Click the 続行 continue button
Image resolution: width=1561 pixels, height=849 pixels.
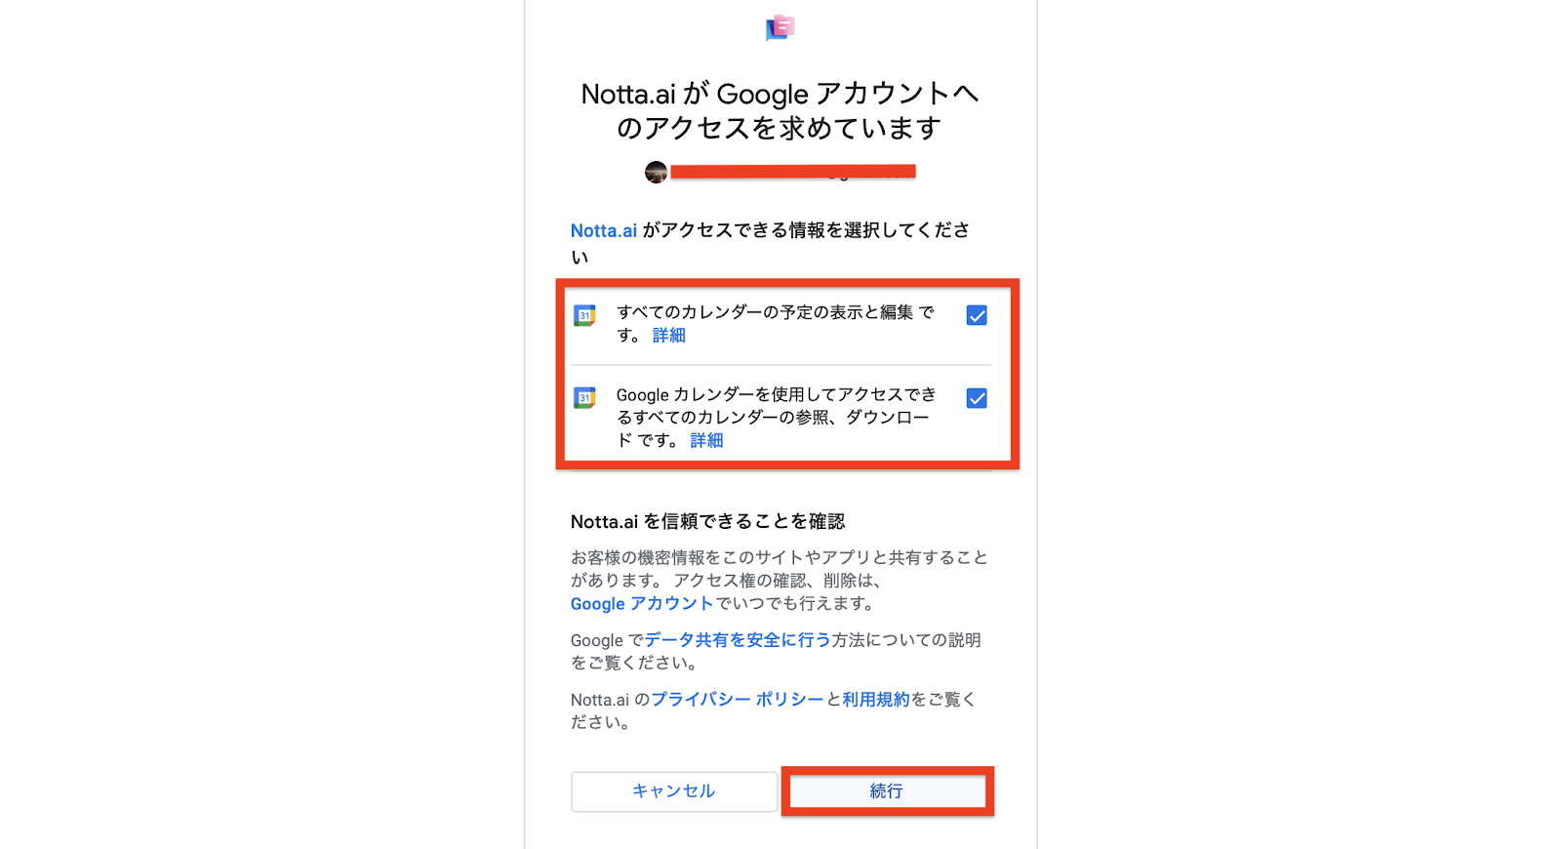tap(887, 791)
